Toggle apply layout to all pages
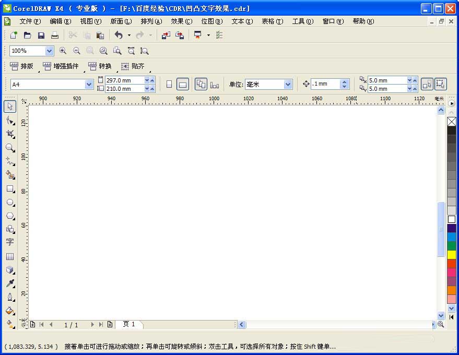Image resolution: width=459 pixels, height=355 pixels. tap(201, 84)
